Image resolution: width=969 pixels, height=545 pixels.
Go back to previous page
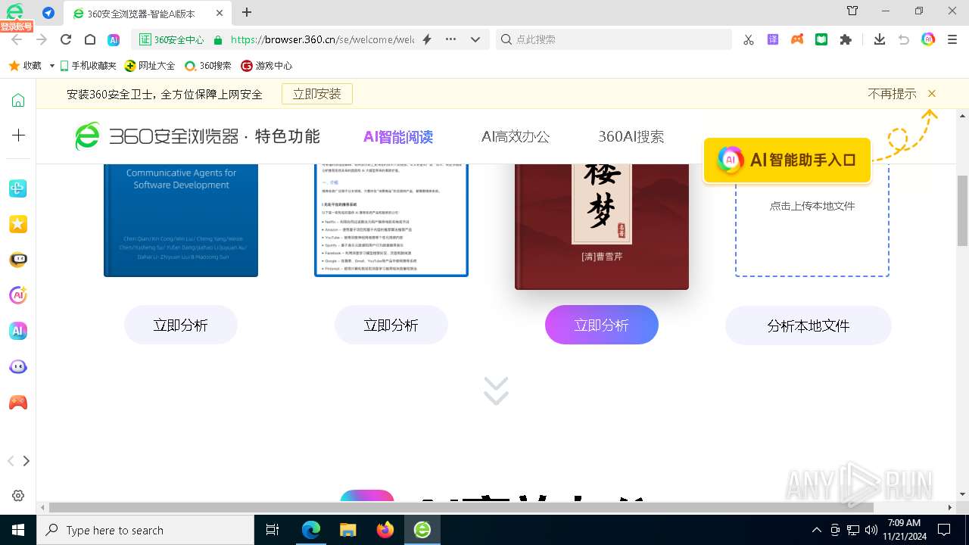click(17, 39)
